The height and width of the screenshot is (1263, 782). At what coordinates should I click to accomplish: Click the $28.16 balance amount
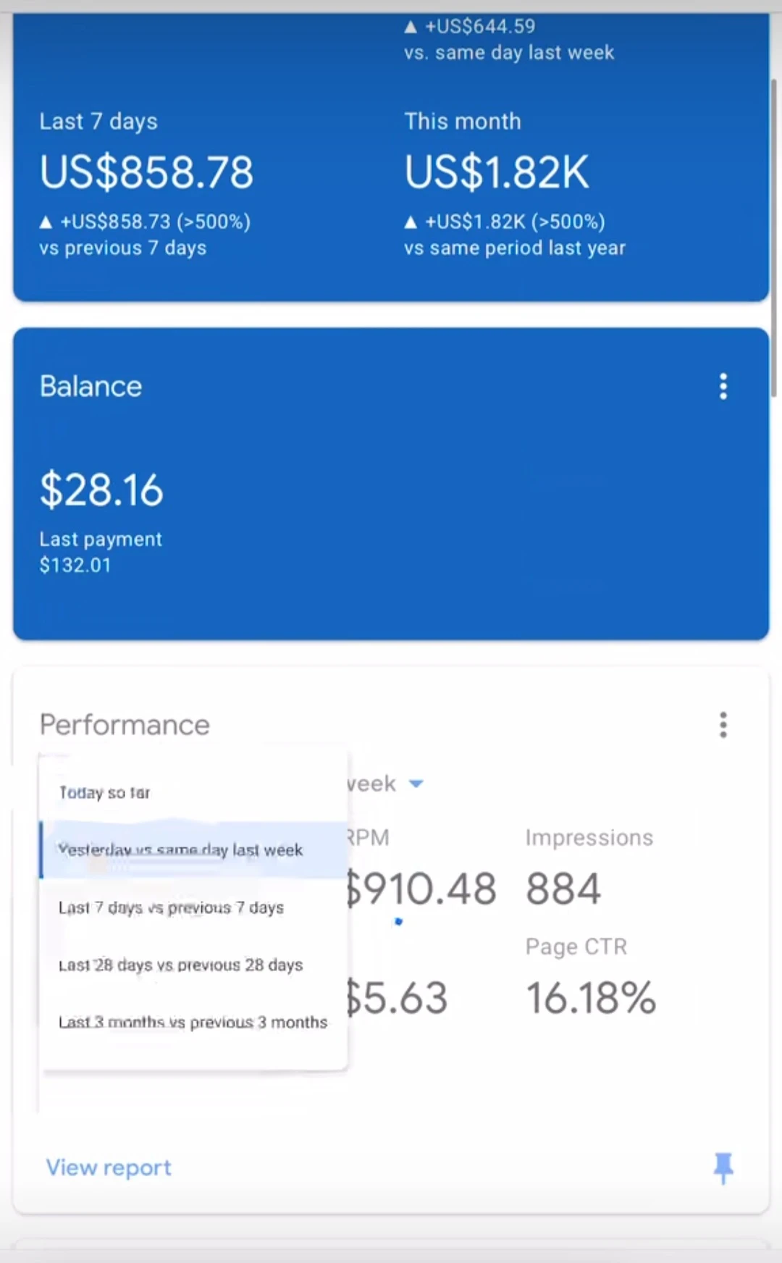(x=101, y=490)
